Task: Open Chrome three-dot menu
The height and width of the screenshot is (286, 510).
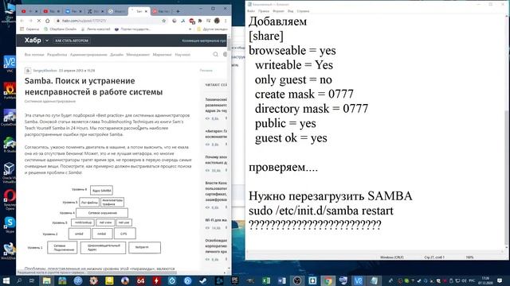Action: point(226,21)
